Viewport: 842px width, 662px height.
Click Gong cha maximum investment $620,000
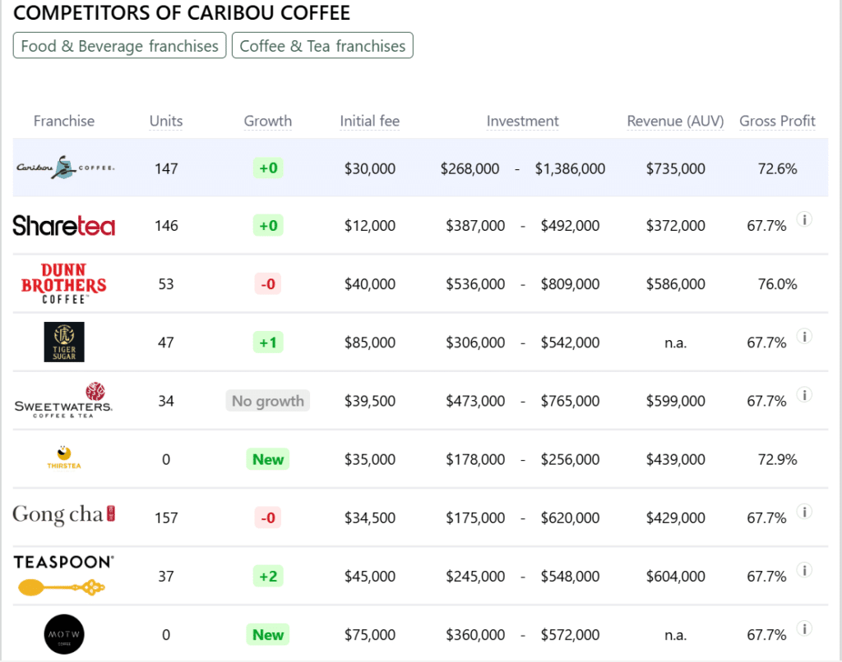(570, 517)
